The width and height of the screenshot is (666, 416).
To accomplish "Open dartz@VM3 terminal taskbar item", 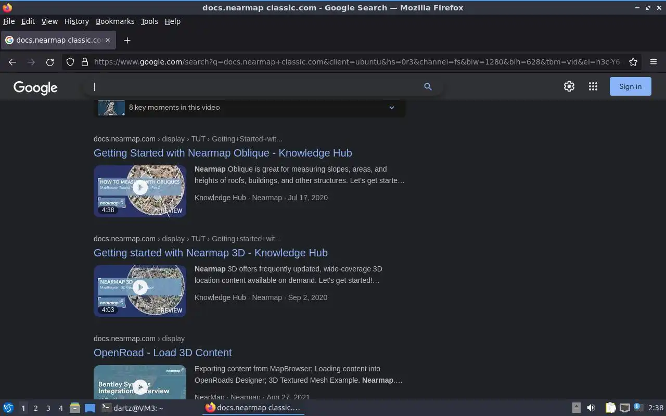I will coord(132,408).
